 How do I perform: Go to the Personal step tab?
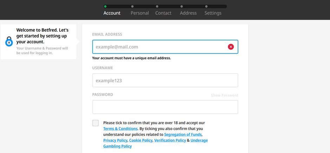click(139, 13)
